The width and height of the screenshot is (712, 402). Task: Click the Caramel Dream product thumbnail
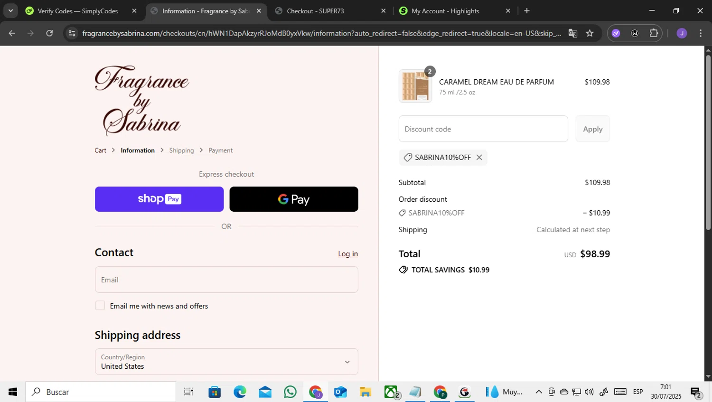click(x=415, y=86)
